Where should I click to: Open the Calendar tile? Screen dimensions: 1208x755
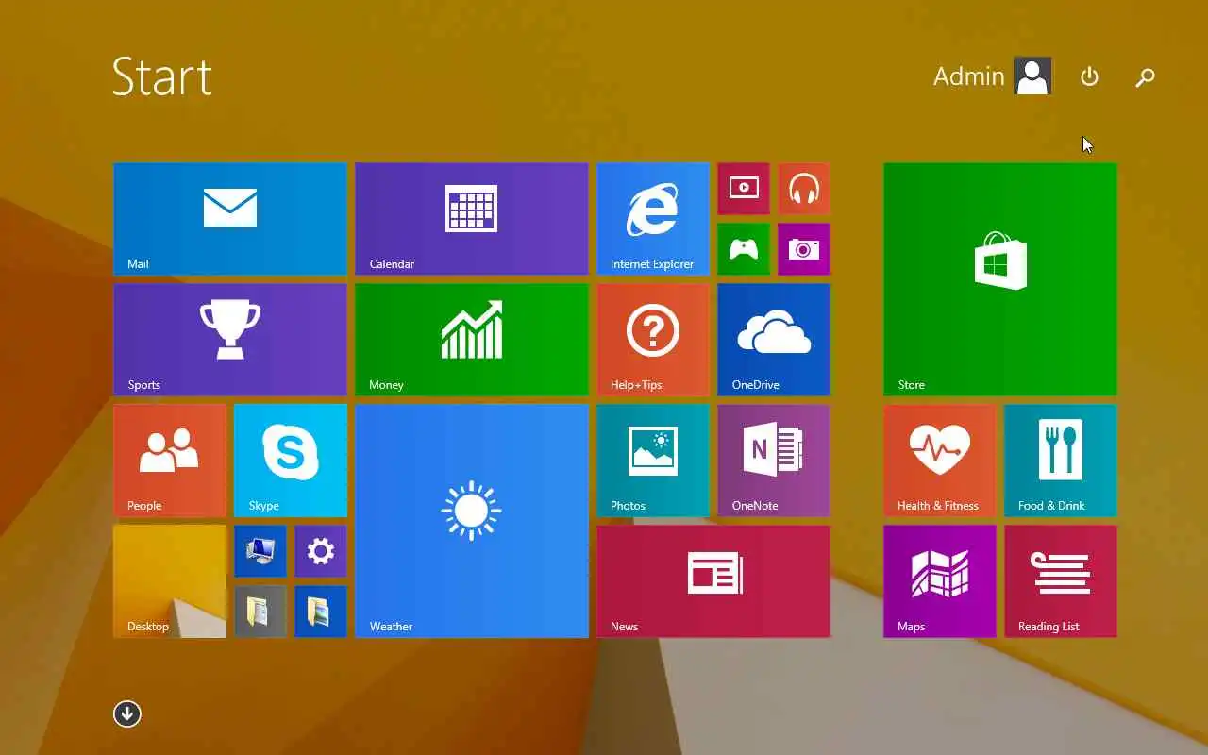[472, 219]
